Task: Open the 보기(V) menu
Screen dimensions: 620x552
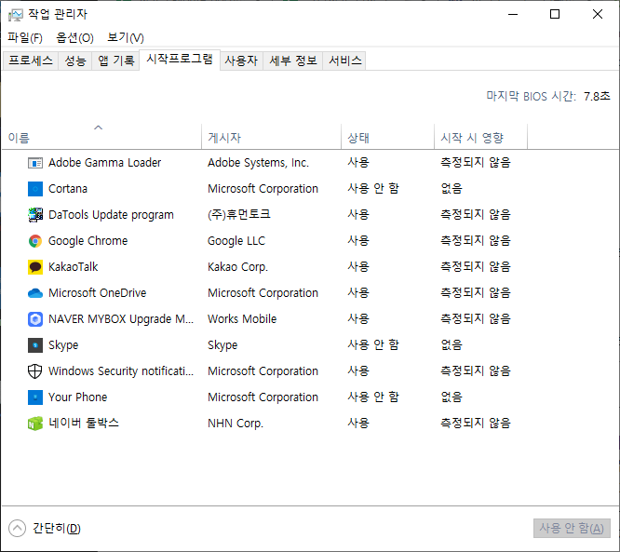Action: click(x=126, y=37)
